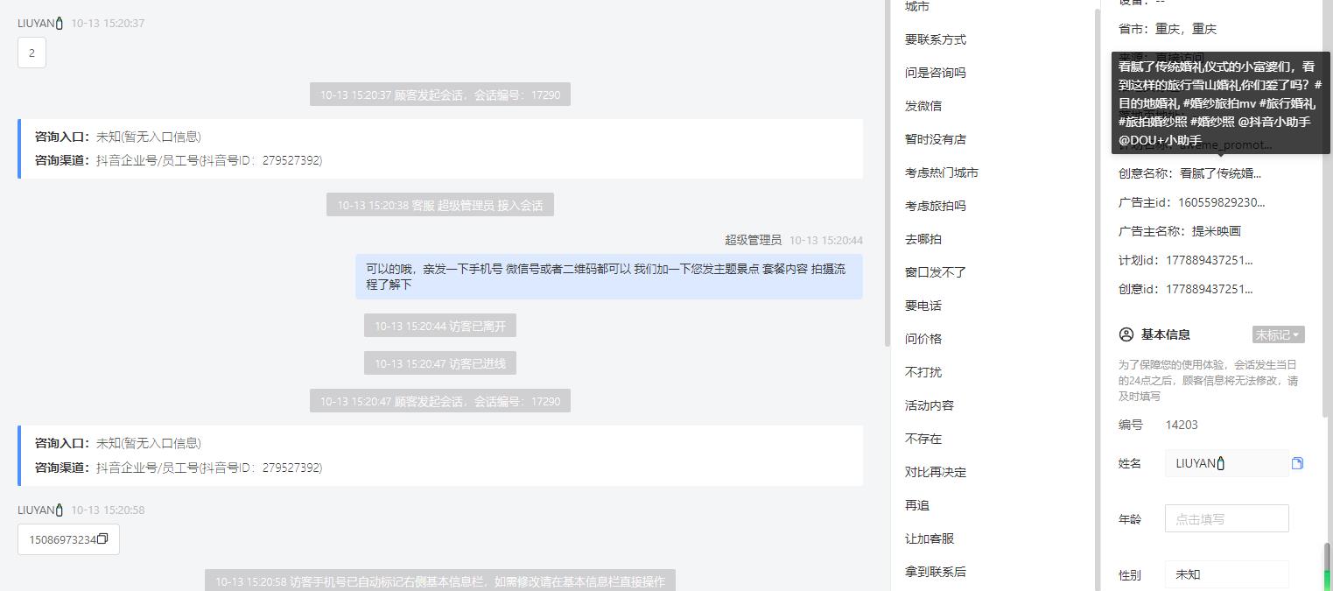The width and height of the screenshot is (1333, 591).
Task: Pick the 对比再决定 quick reply
Action: click(x=936, y=472)
